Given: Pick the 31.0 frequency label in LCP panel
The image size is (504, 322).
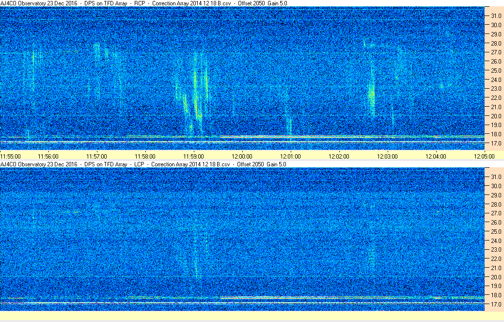Looking at the screenshot, I should [x=496, y=177].
